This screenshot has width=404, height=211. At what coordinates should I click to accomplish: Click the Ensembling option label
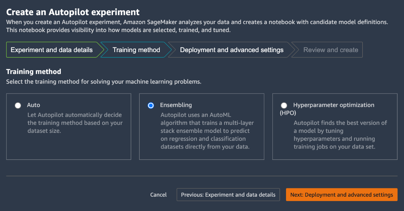[176, 105]
